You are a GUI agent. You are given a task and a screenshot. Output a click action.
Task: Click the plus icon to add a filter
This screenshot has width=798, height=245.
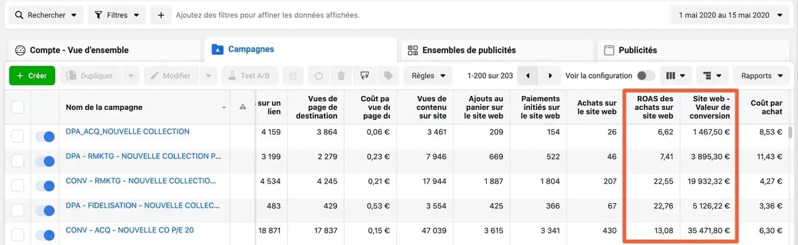pos(160,15)
